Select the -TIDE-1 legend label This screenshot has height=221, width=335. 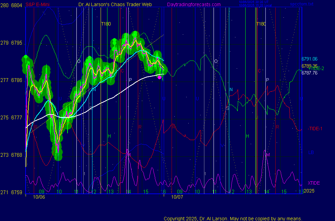pos(316,129)
